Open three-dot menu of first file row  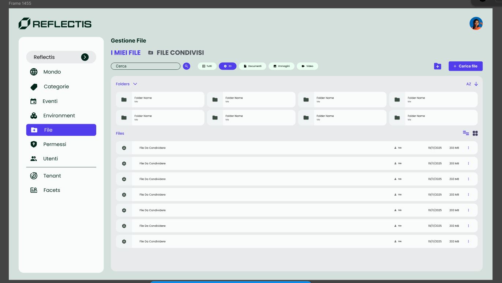[x=468, y=148]
